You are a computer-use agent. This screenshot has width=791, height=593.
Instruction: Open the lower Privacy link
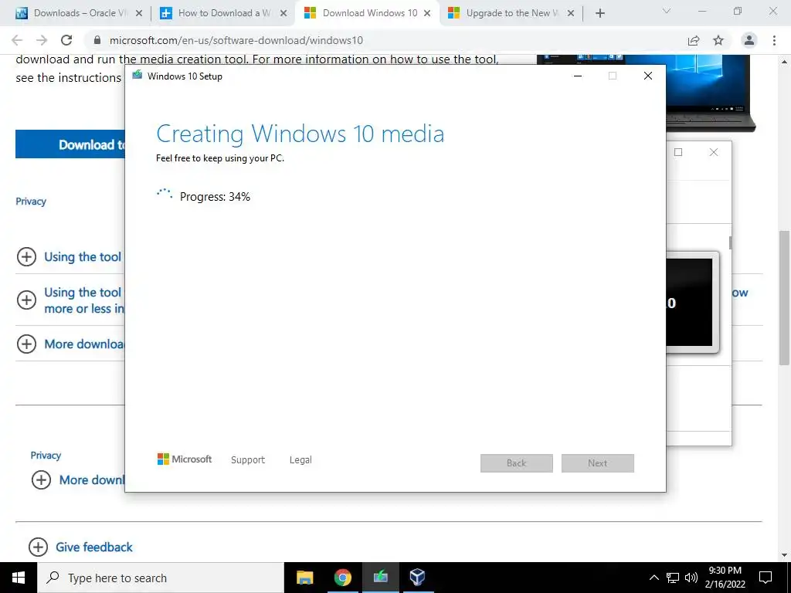(46, 456)
